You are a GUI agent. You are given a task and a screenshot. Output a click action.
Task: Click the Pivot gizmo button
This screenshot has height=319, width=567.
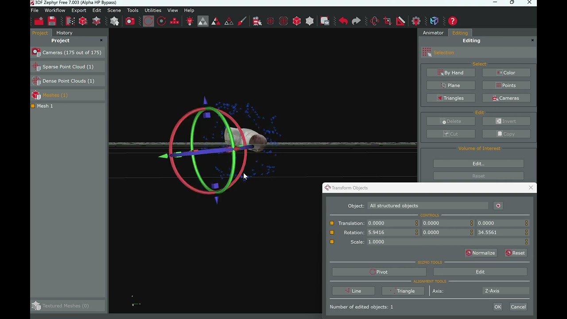tap(379, 272)
